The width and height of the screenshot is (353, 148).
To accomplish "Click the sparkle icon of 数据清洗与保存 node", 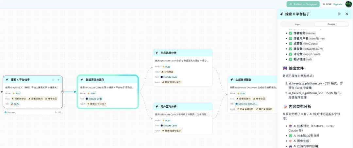I will 82,79.
